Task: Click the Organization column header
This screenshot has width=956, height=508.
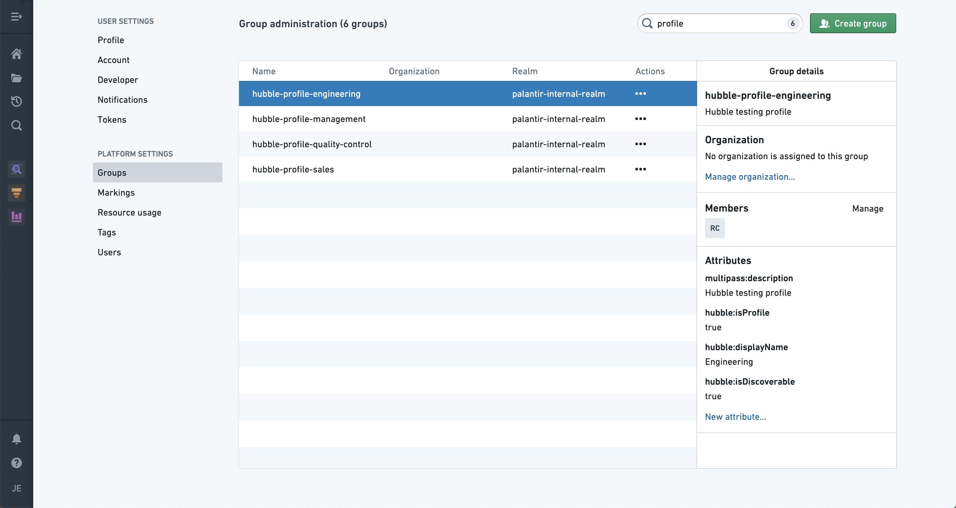Action: [x=414, y=71]
